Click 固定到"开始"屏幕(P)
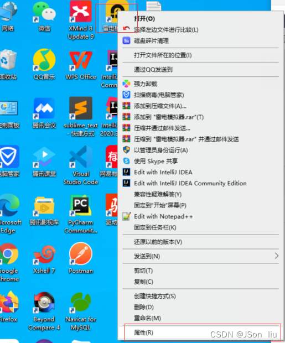This screenshot has width=285, height=343. point(160,205)
